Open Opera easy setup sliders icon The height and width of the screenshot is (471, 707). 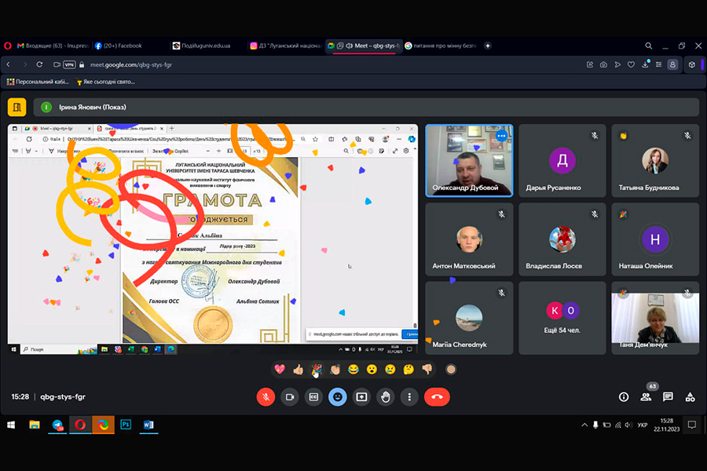[x=659, y=64]
